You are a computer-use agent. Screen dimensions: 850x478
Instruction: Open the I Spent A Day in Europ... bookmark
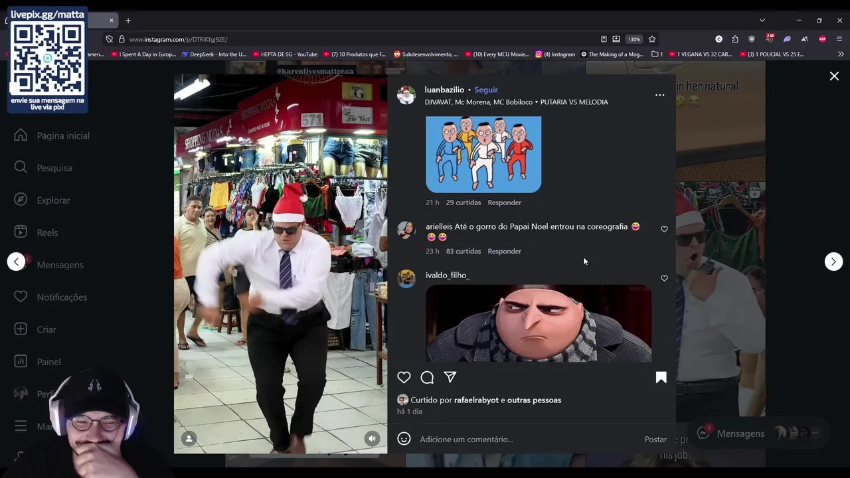coord(143,54)
